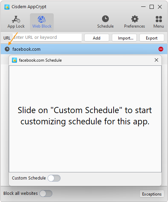This screenshot has width=168, height=202.
Task: Click the Add button
Action: [97, 38]
